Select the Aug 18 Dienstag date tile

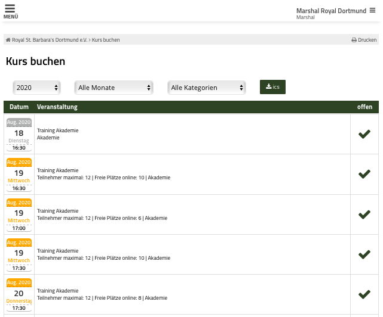[19, 134]
